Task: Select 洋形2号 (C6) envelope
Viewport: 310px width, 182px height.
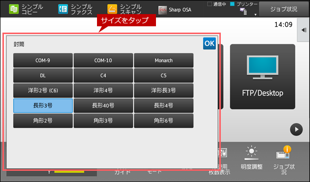Action: [43, 91]
